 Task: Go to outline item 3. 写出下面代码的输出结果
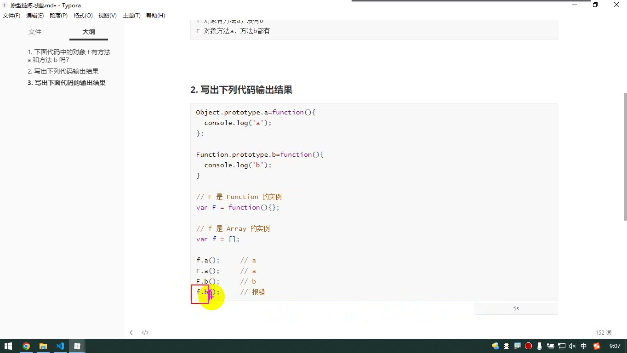click(67, 83)
